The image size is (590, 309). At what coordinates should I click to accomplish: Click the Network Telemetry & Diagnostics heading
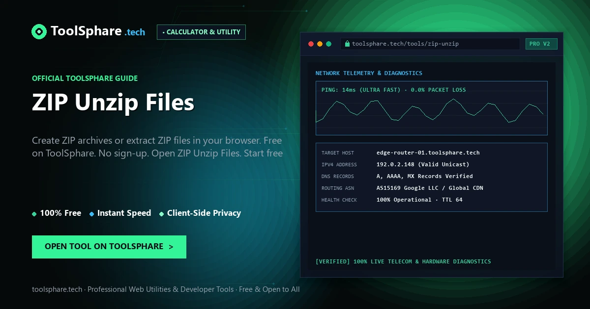(369, 73)
